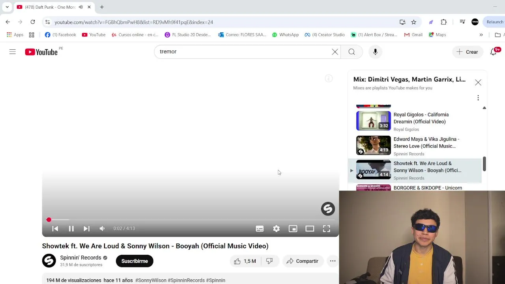
Task: Open player settings gear
Action: pyautogui.click(x=276, y=229)
